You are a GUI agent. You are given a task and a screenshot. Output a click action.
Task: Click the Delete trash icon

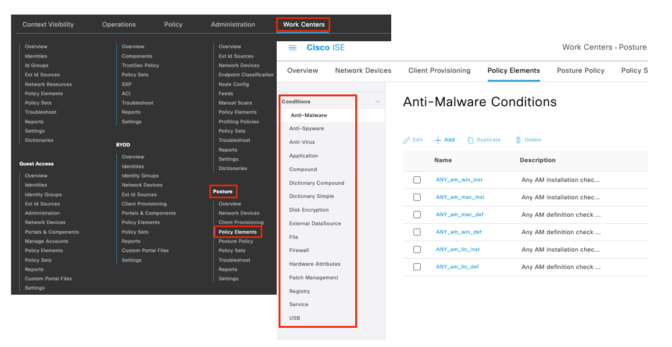[x=518, y=140]
